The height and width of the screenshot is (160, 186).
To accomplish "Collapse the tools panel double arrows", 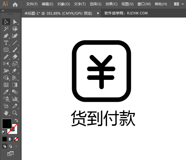I will (x=3, y=11).
